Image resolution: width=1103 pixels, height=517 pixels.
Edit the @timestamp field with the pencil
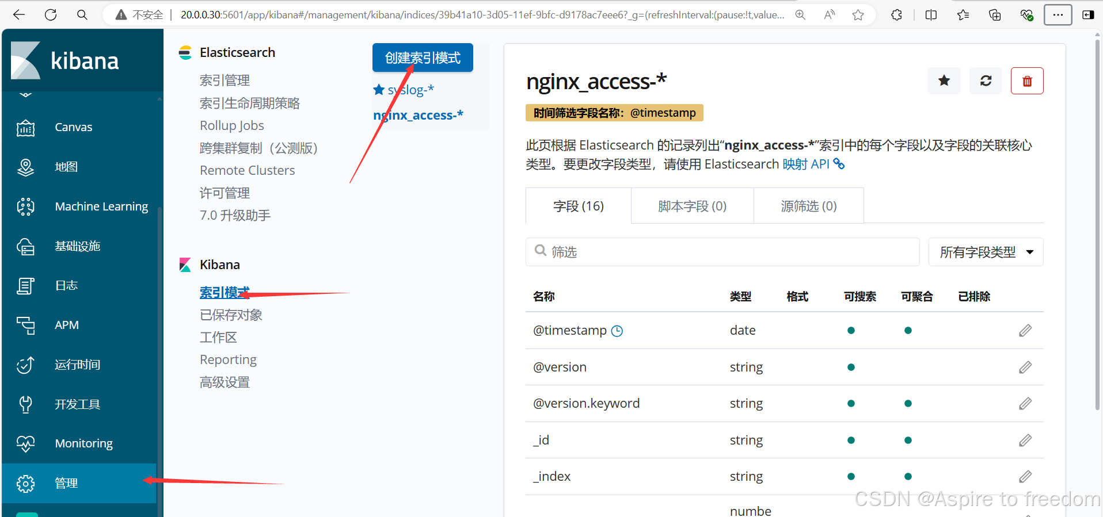pyautogui.click(x=1025, y=331)
